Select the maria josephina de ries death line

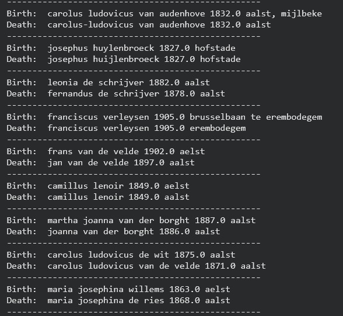118,300
